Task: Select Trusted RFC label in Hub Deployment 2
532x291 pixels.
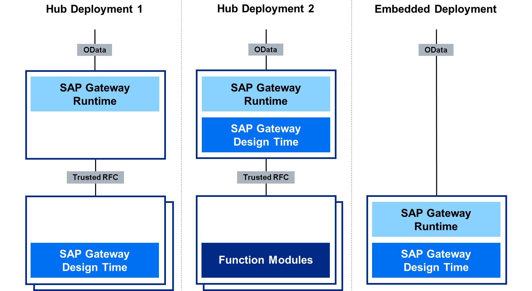Action: coord(266,177)
